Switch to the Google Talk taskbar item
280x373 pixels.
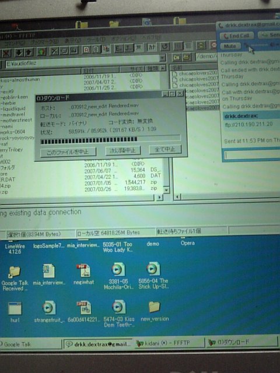(30, 344)
